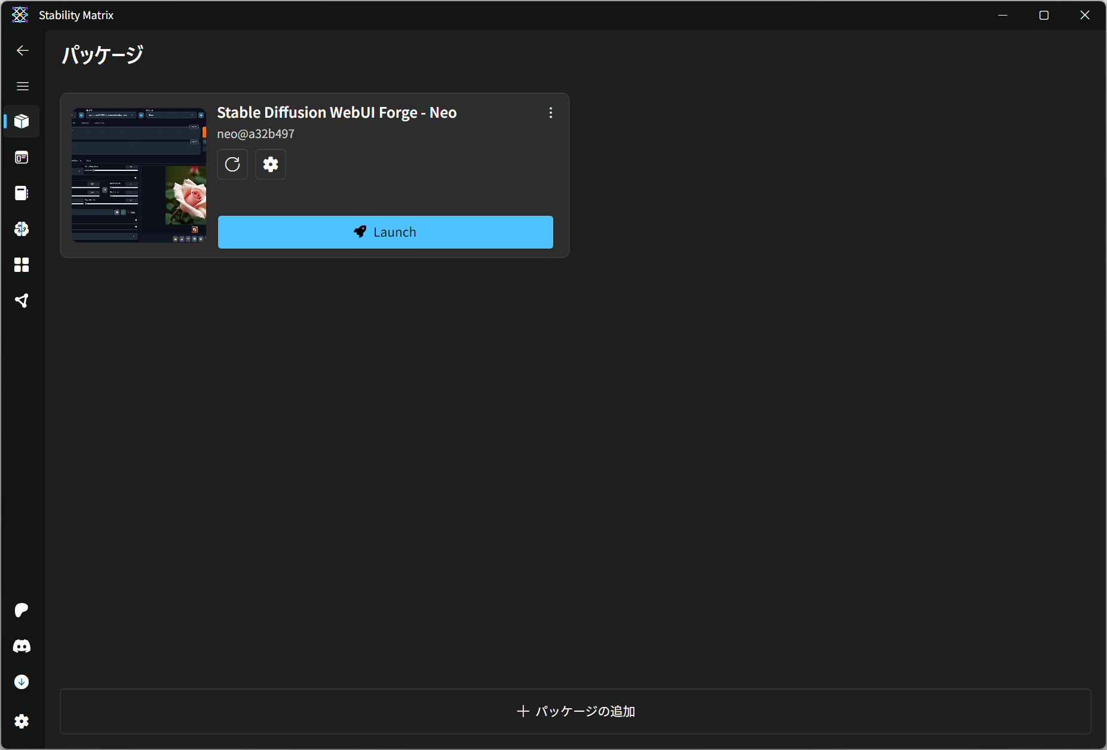This screenshot has width=1107, height=750.
Task: Click the パッケージの追加 button
Action: coord(575,711)
